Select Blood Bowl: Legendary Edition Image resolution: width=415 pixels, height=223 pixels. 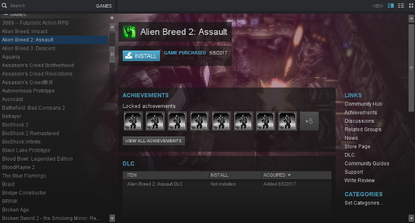point(55,158)
